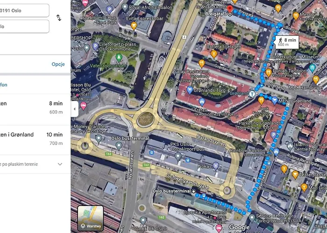Open the Warstwy layers thumbnail

[91, 218]
